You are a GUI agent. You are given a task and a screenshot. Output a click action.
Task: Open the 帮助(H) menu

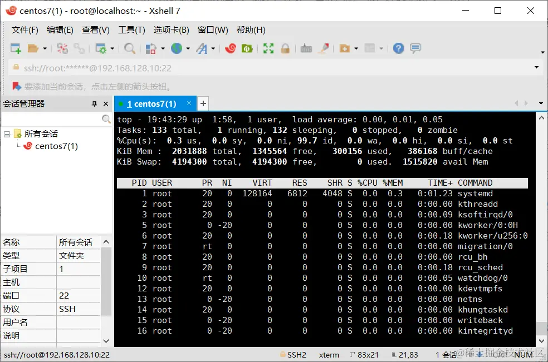coord(251,30)
